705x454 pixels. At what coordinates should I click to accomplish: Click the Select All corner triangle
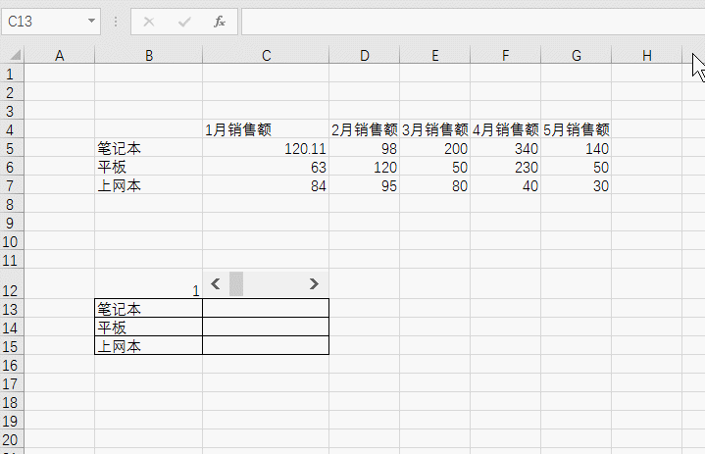pyautogui.click(x=15, y=55)
